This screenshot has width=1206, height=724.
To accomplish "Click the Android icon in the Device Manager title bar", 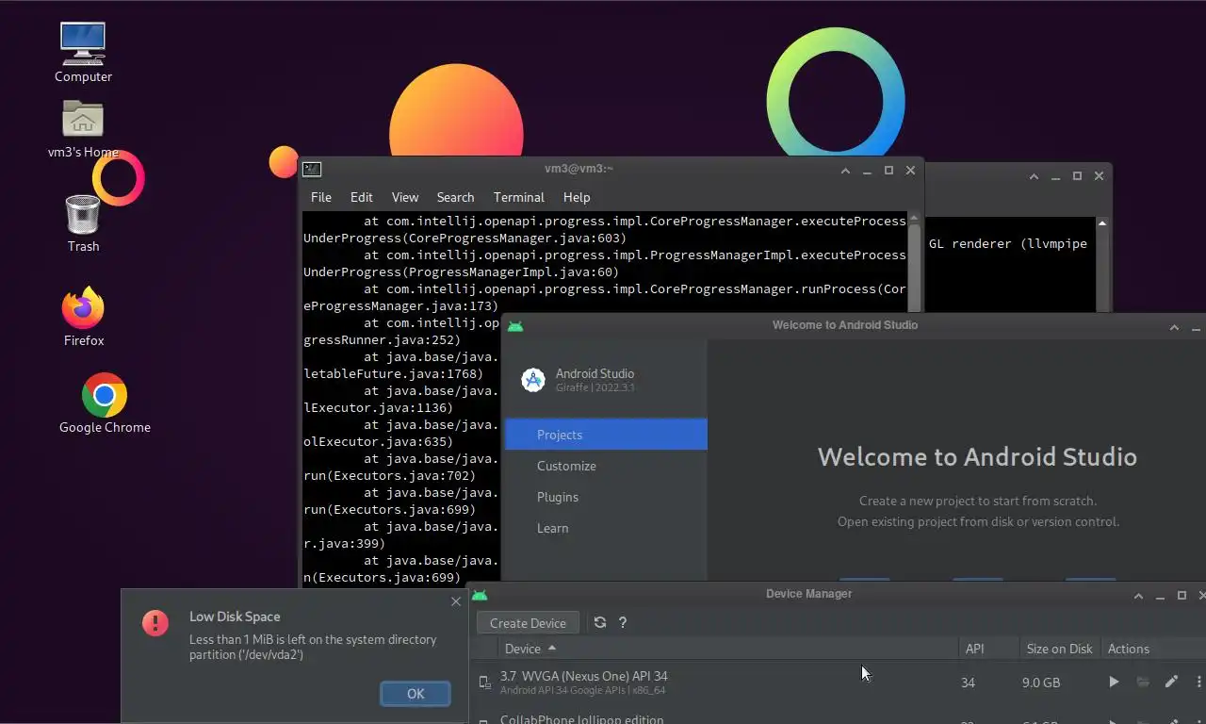I will (480, 595).
